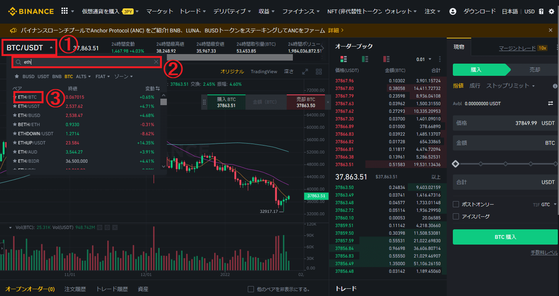Favorite the ETH/BIDR pair star
The width and height of the screenshot is (559, 296).
click(15, 161)
